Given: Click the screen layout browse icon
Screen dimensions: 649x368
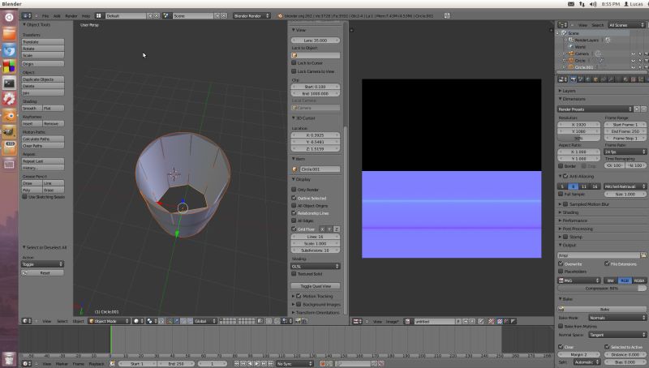Looking at the screenshot, I should point(98,15).
